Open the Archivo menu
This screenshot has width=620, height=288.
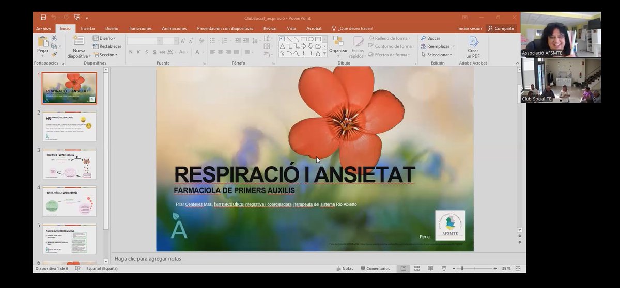tap(43, 28)
